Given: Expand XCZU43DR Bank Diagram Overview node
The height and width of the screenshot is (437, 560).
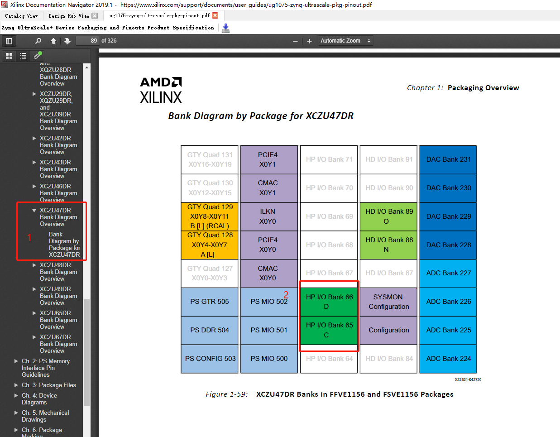Looking at the screenshot, I should coord(34,163).
